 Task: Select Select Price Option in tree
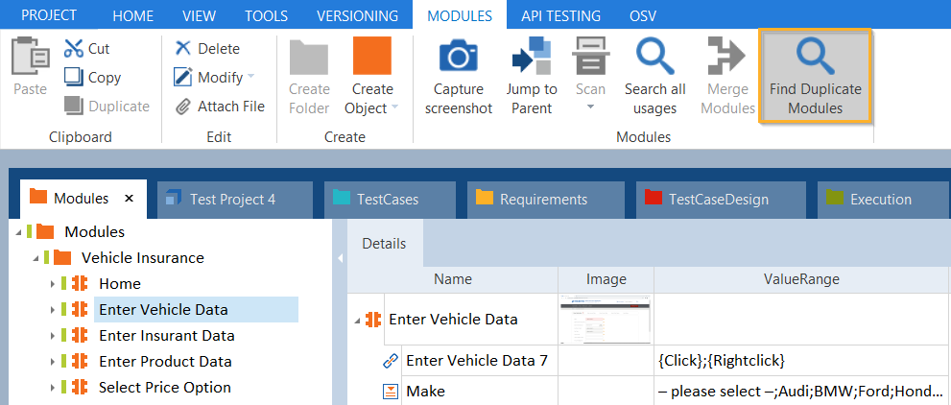[164, 388]
